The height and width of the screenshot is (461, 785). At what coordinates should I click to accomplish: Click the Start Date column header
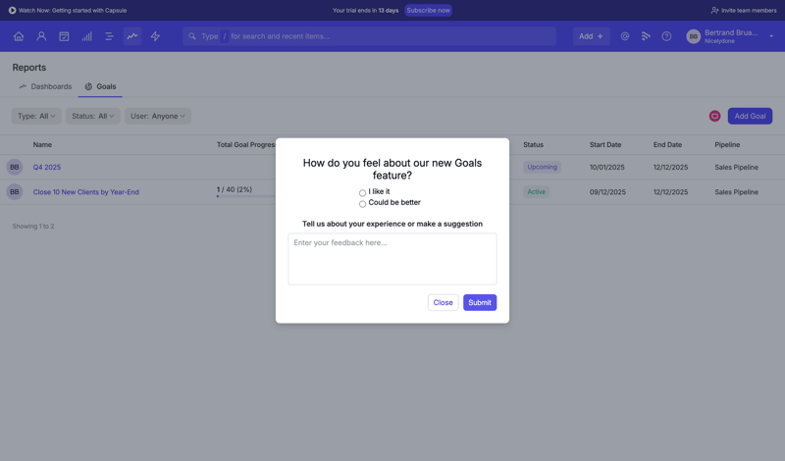(605, 144)
